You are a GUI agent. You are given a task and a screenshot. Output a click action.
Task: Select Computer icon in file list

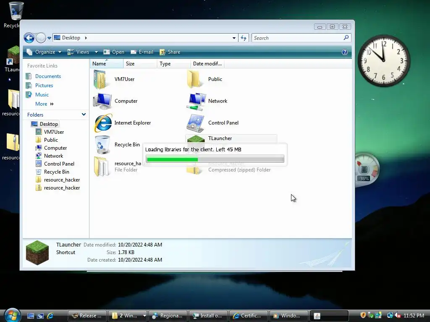pyautogui.click(x=102, y=101)
